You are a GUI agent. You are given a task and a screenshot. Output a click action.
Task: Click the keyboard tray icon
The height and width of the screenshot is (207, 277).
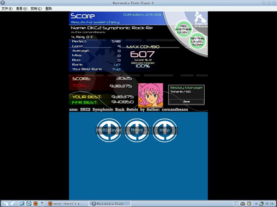243,204
